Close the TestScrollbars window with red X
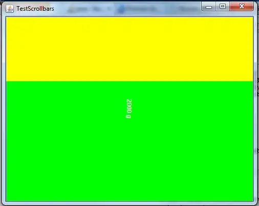Viewport: 259px width, 206px height. click(242, 7)
